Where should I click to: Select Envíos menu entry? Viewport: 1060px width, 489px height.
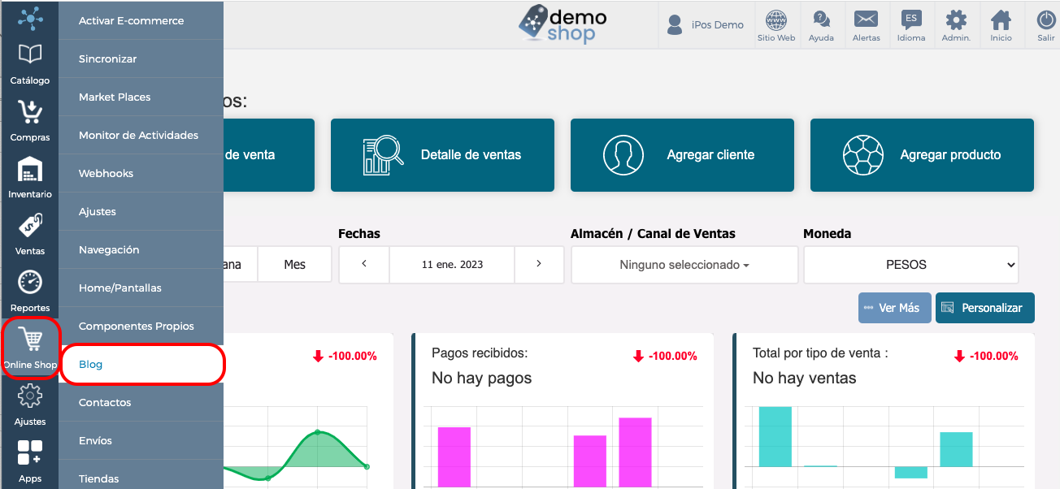141,440
